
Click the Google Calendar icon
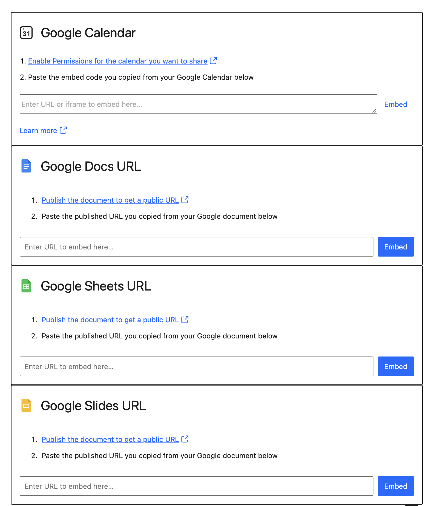(26, 33)
